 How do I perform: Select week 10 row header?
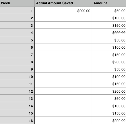(17, 76)
